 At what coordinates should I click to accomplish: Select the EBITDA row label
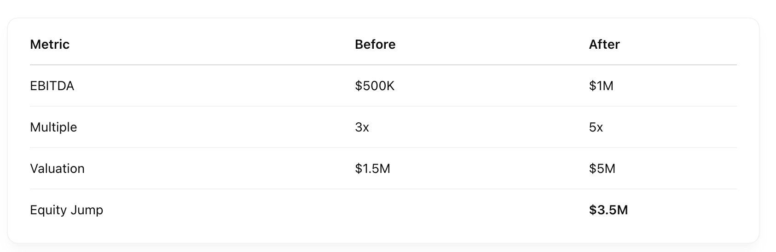pos(52,86)
